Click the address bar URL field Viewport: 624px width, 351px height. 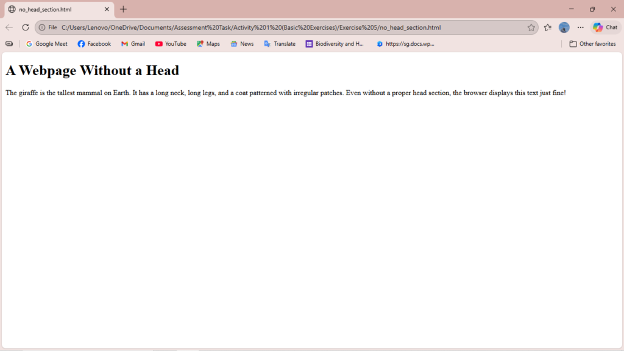click(274, 27)
